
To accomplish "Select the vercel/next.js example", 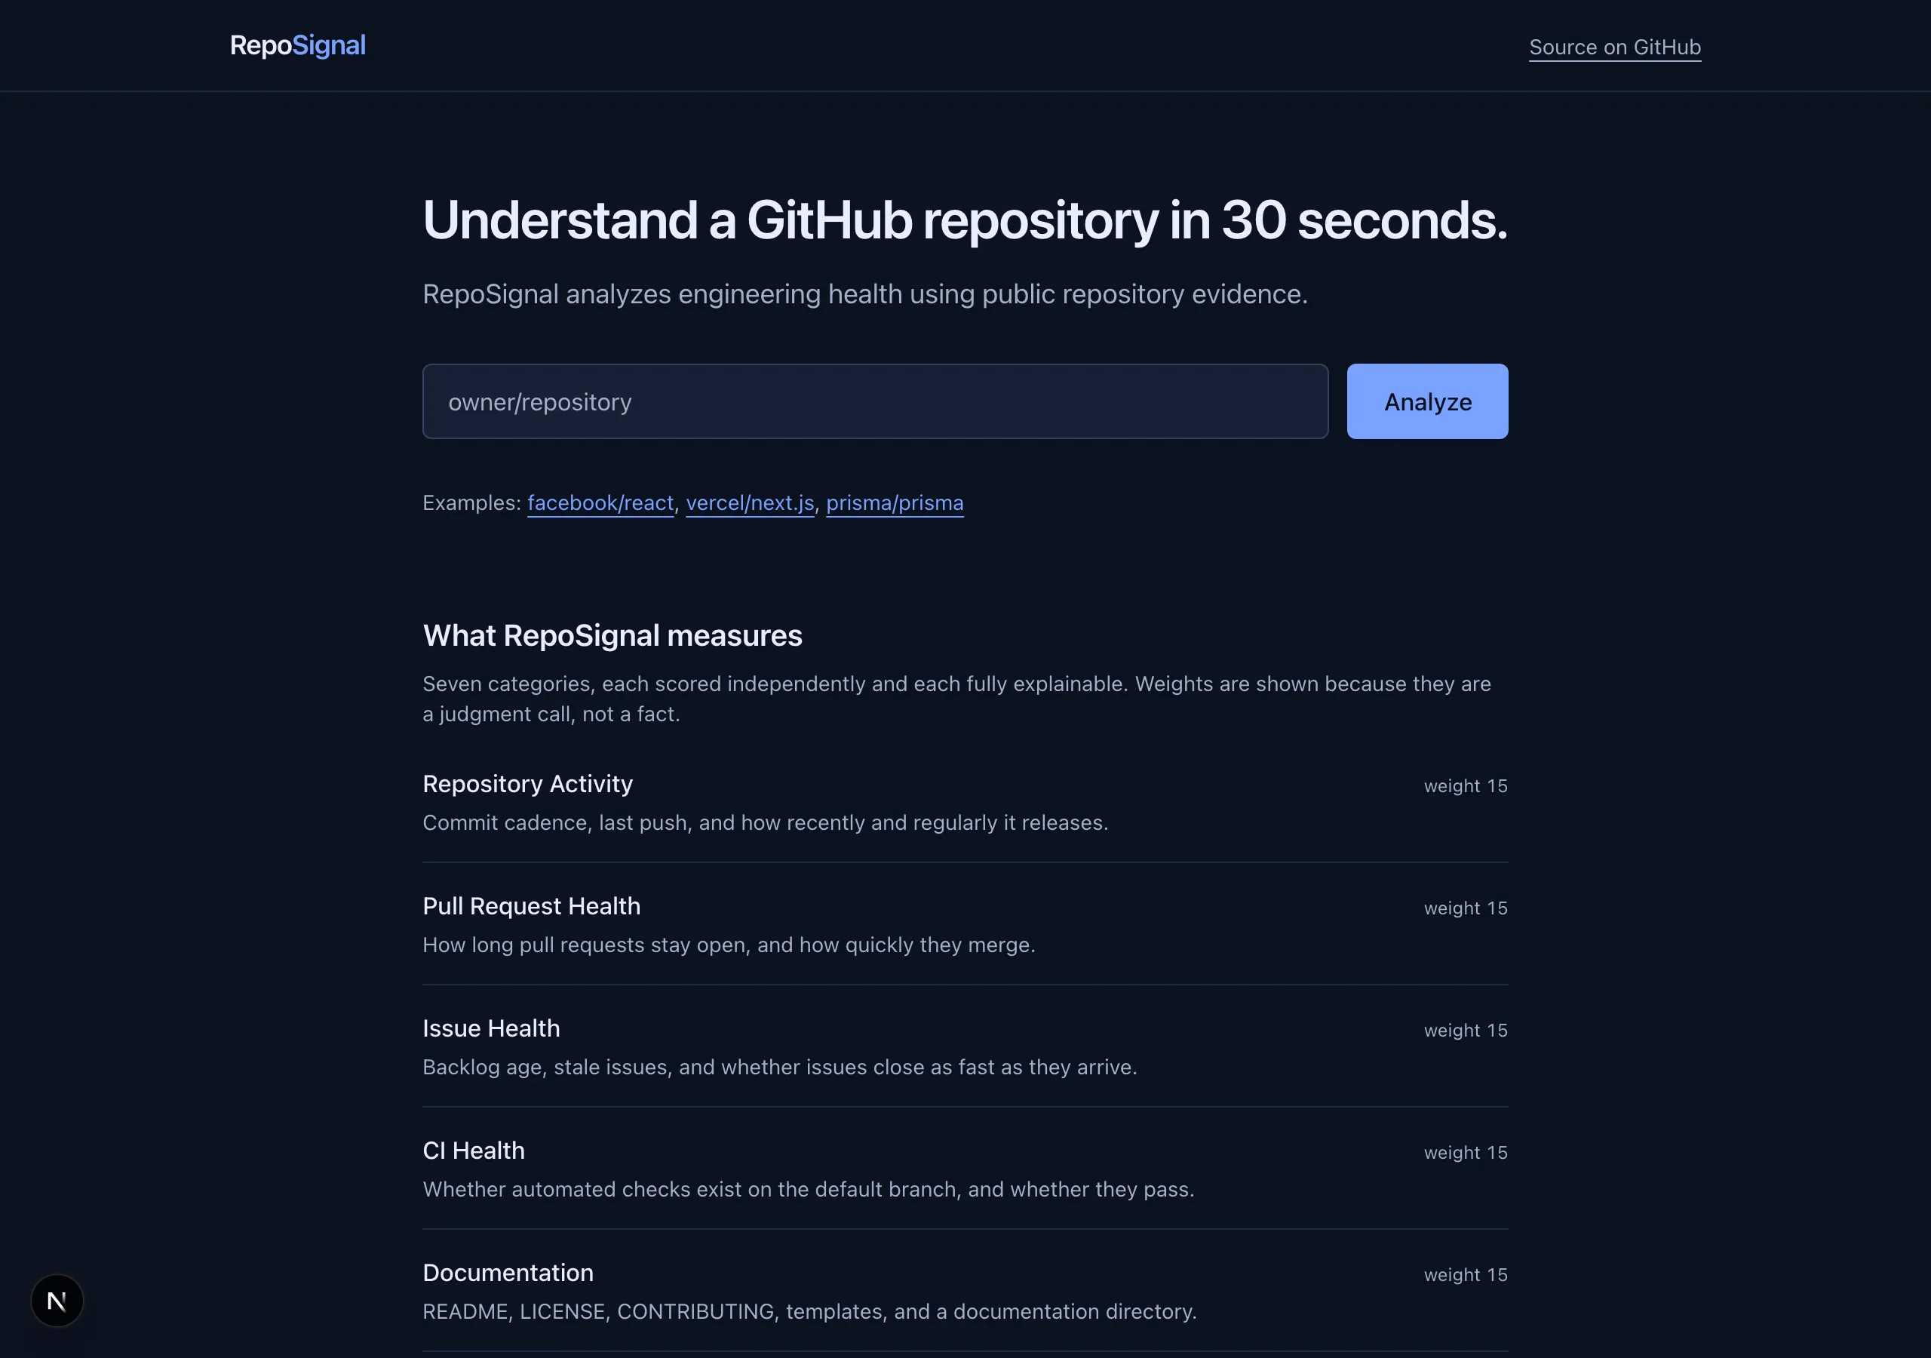I will (x=751, y=503).
